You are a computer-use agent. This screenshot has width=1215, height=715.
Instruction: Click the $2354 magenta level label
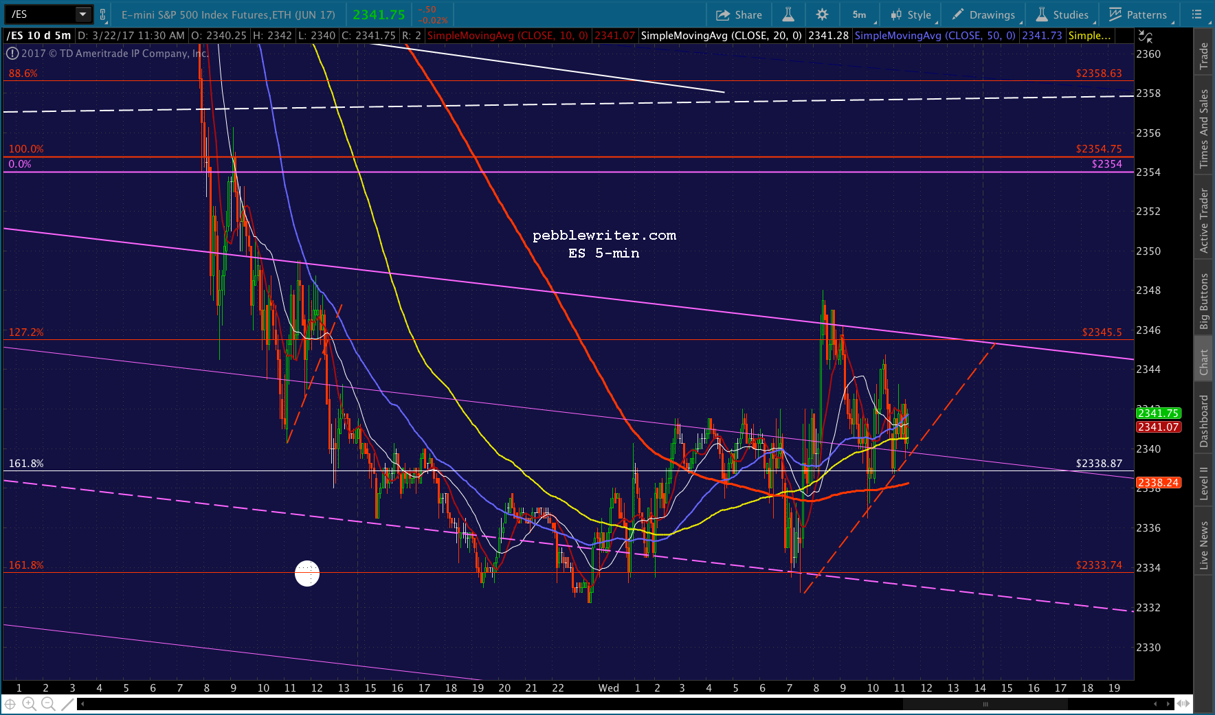coord(1106,164)
